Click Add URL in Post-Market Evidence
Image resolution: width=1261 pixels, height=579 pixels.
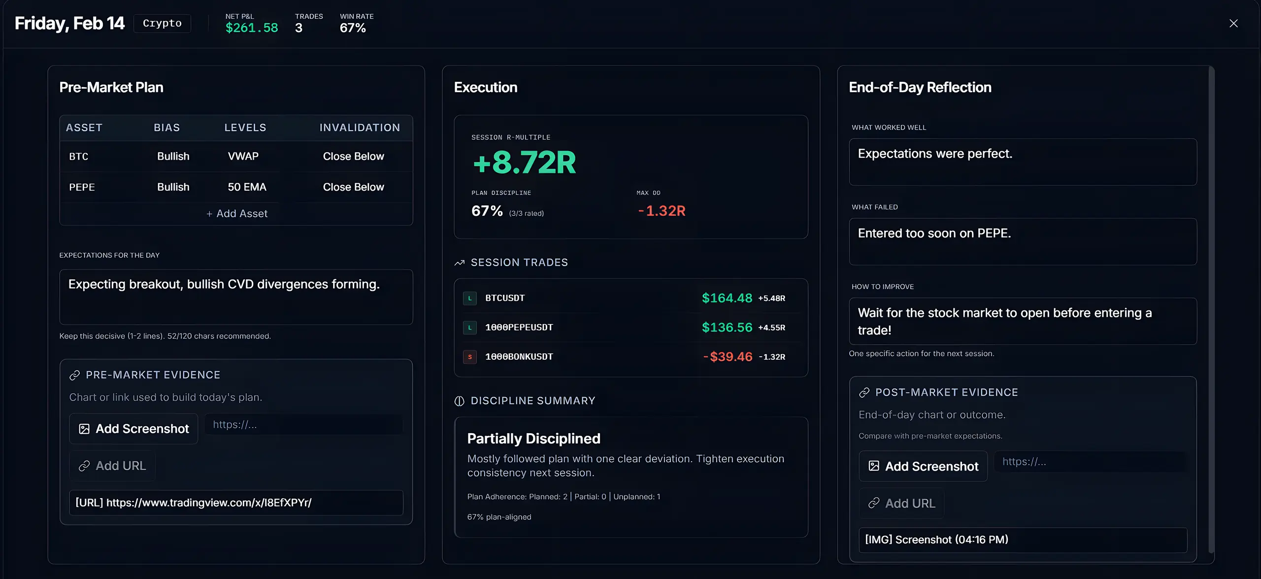click(901, 503)
